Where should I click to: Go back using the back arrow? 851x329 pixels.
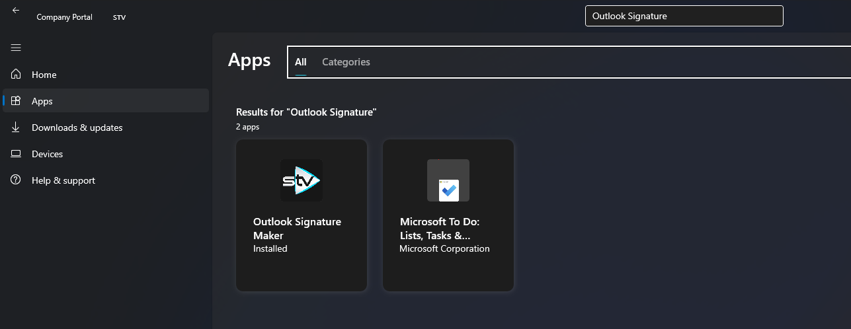point(16,11)
